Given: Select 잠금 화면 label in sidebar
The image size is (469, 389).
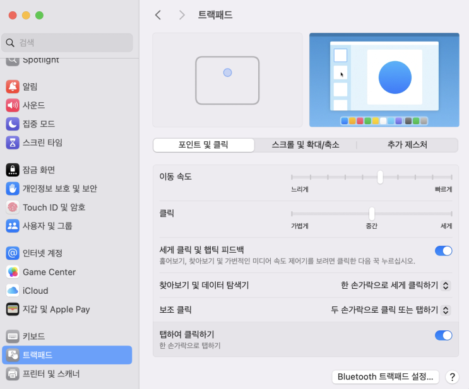Looking at the screenshot, I should pos(39,170).
